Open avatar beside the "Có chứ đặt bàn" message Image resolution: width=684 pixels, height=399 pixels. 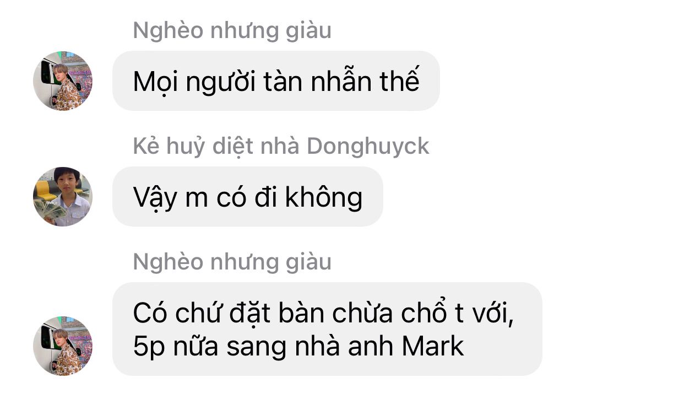click(x=63, y=346)
